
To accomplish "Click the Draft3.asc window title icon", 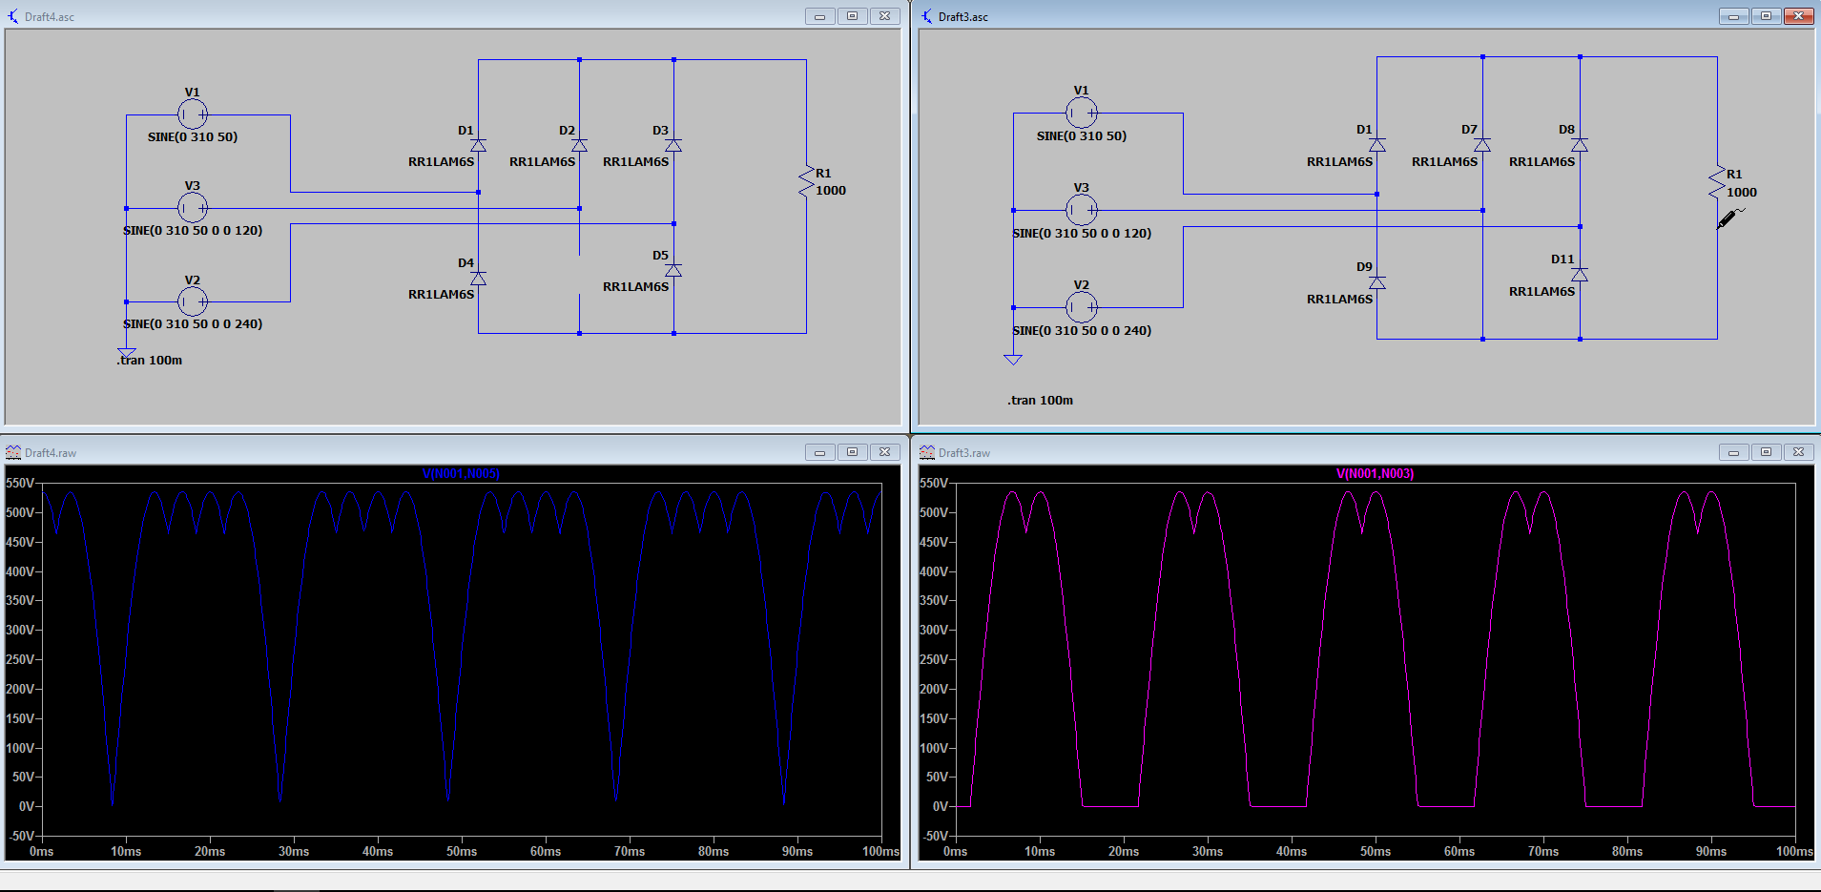I will [927, 16].
